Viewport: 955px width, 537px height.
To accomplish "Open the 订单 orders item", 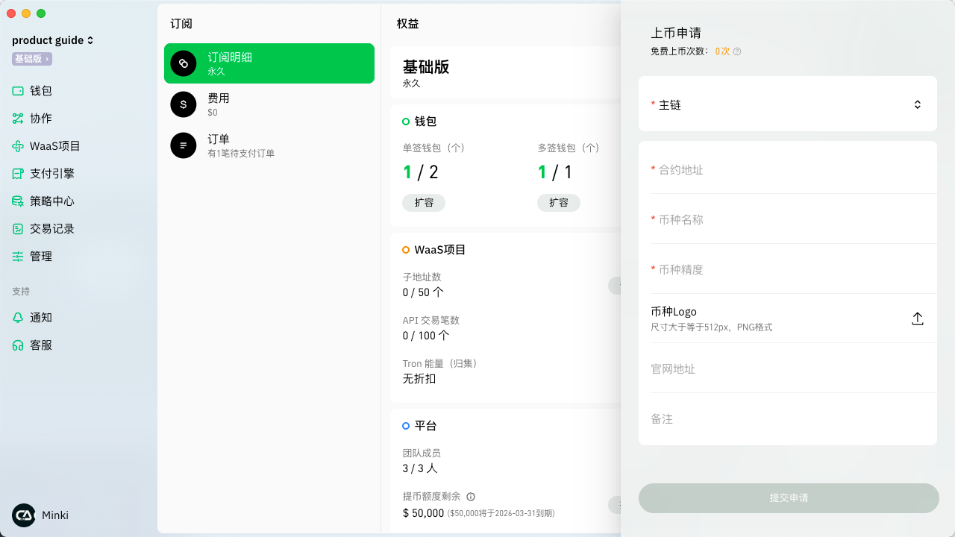I will [269, 145].
